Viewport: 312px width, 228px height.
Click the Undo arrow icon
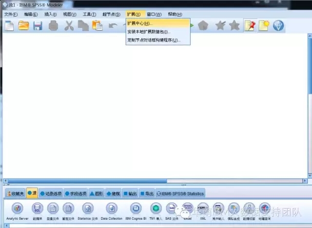point(113,26)
